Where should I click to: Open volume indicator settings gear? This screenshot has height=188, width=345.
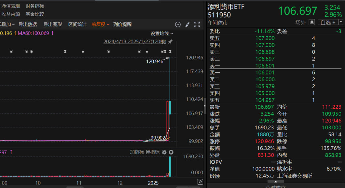(164, 152)
